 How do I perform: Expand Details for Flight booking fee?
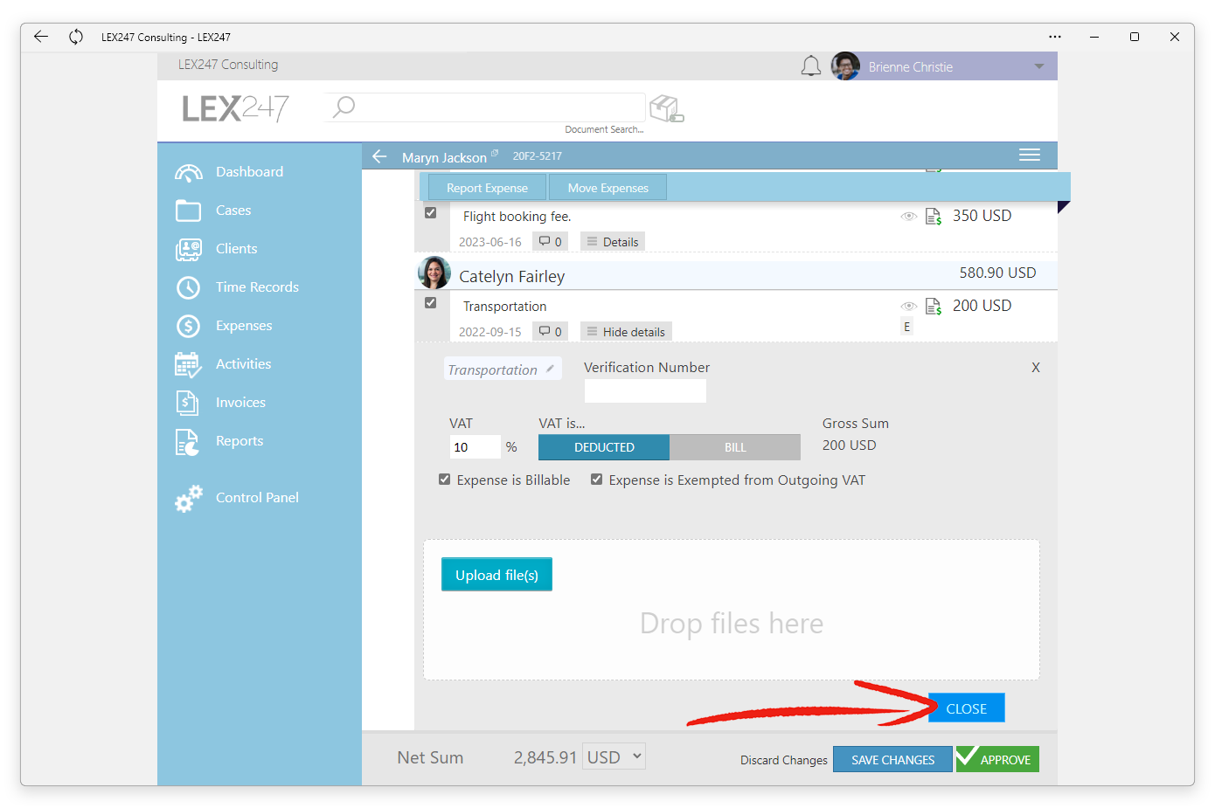pyautogui.click(x=613, y=242)
